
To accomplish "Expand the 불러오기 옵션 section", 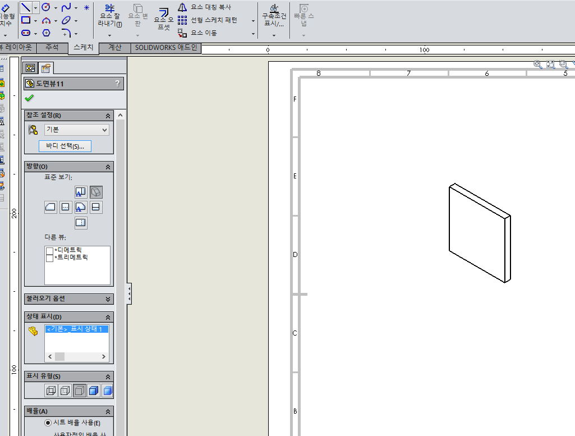I will click(108, 299).
